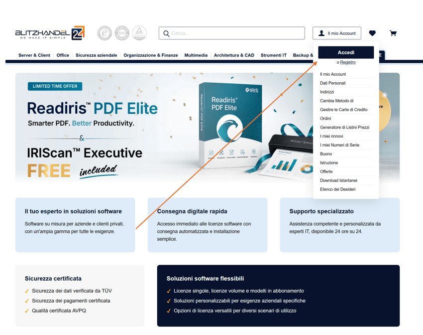
Task: Click the Readiris PDF Elite banner headline
Action: (x=92, y=108)
